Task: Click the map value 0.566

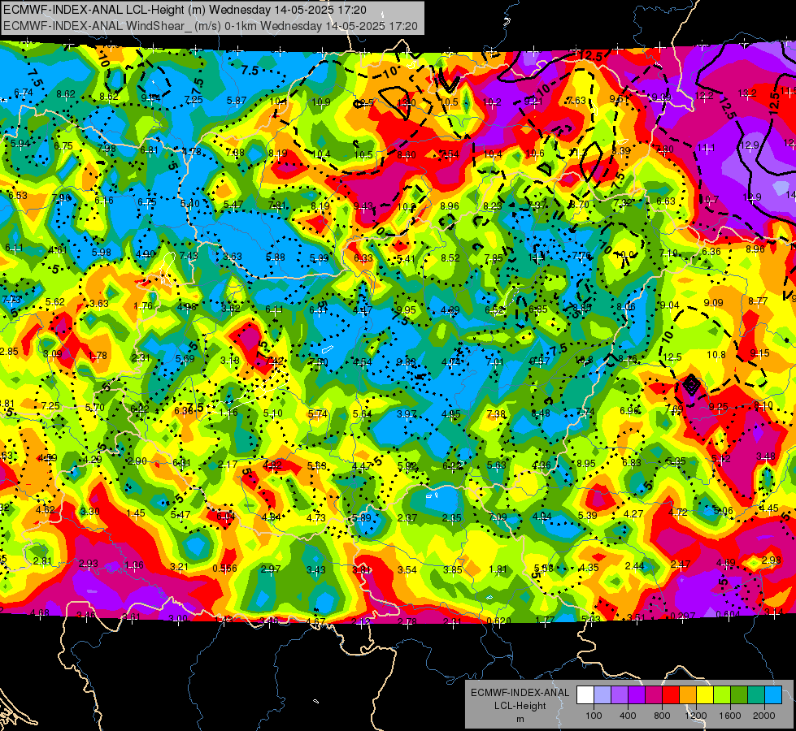Action: coord(224,569)
